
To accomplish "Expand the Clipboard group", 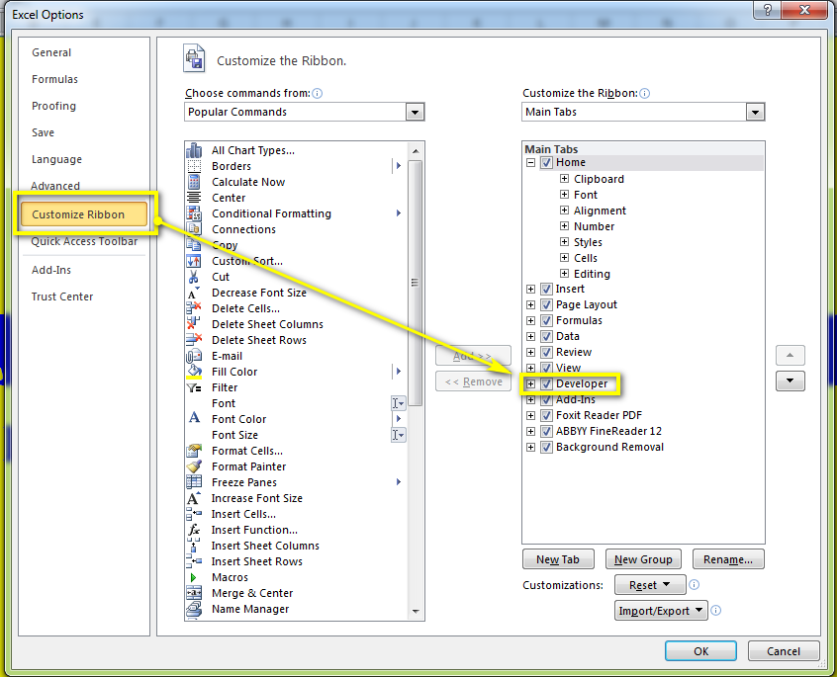I will (x=564, y=179).
